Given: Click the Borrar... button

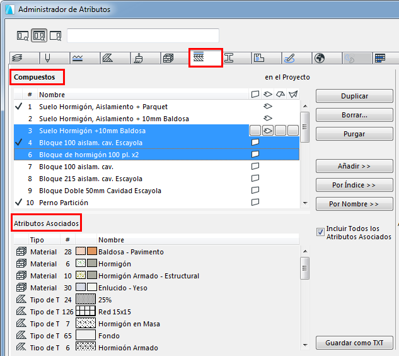Looking at the screenshot, I should [x=354, y=115].
